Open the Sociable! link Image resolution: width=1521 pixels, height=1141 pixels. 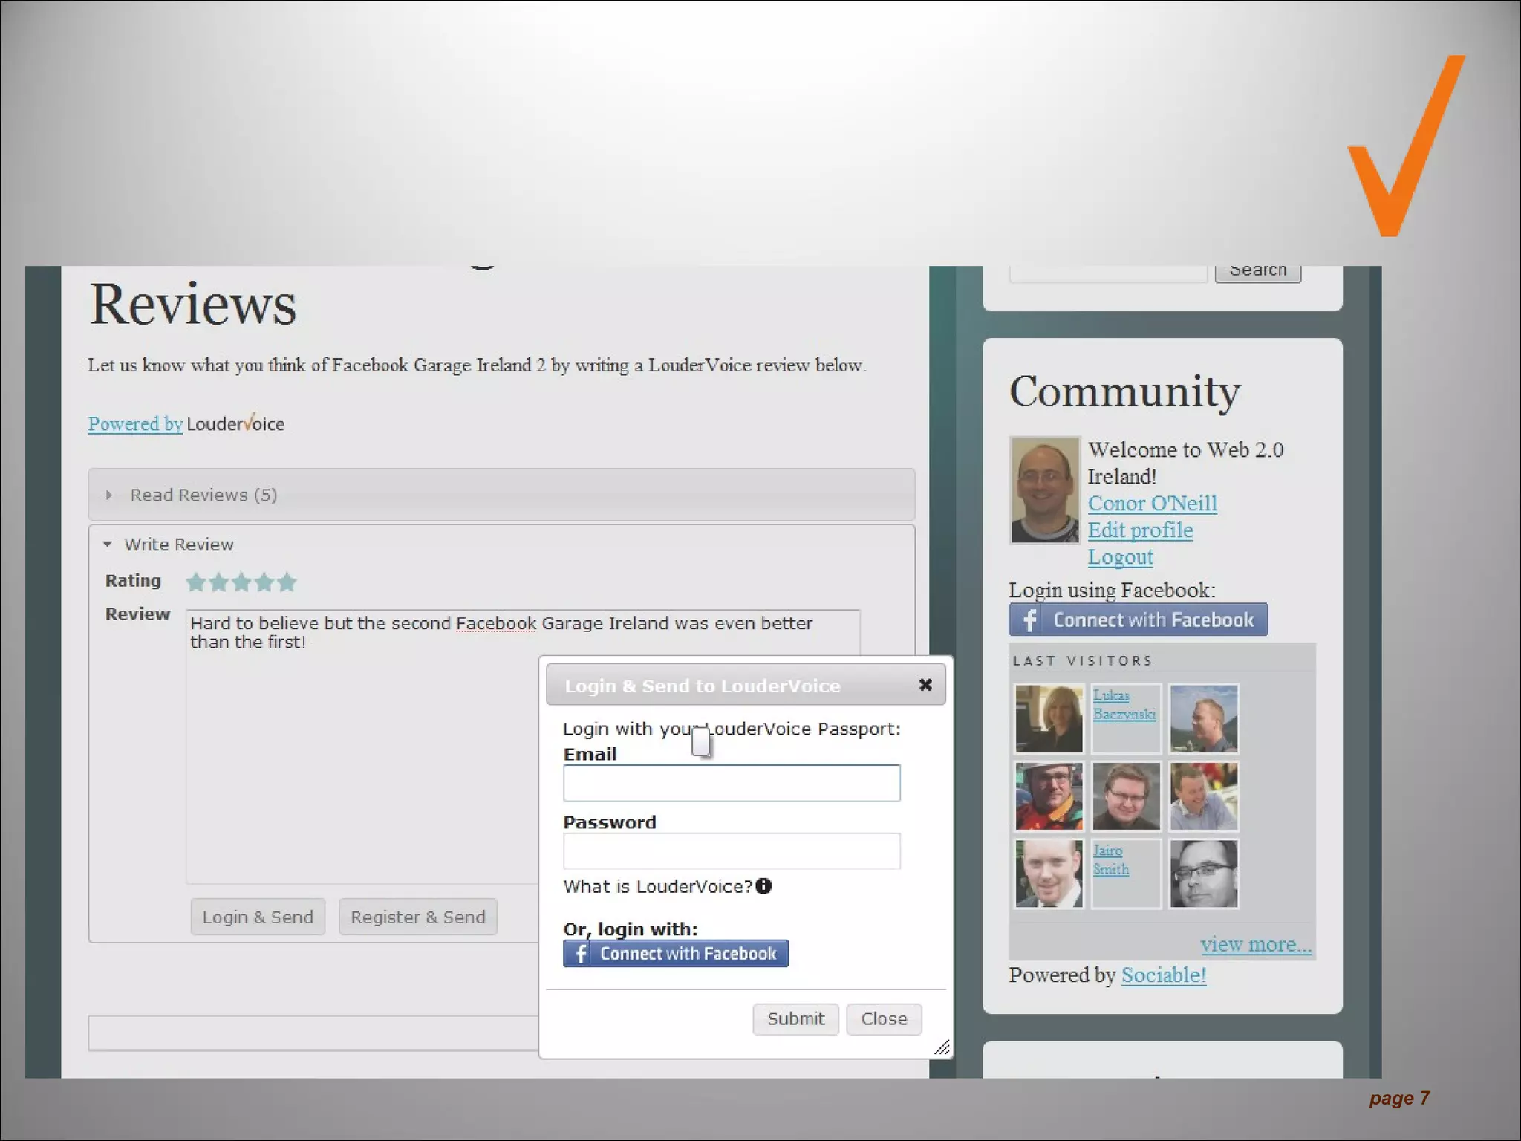pyautogui.click(x=1163, y=975)
